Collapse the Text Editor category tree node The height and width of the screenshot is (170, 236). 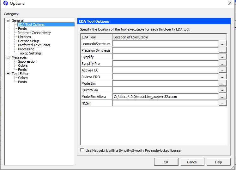[8, 74]
